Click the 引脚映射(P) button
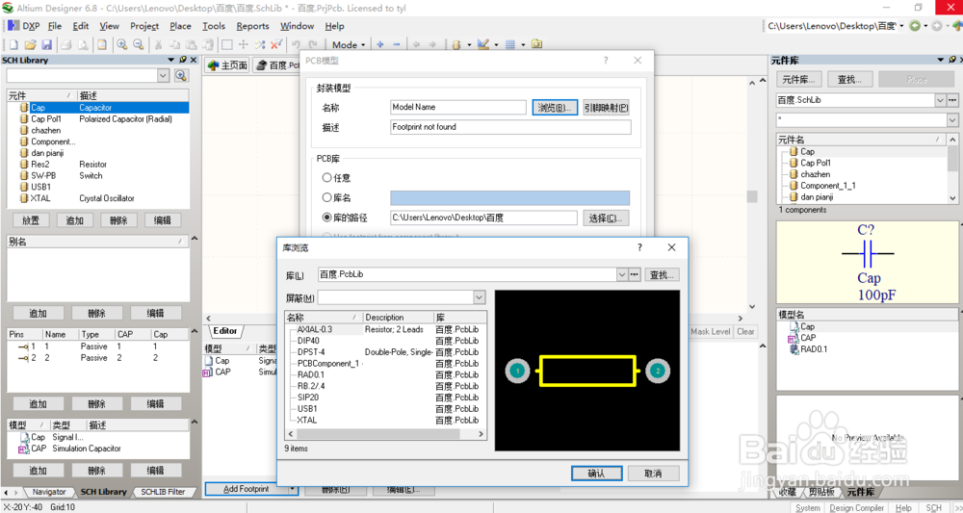This screenshot has height=513, width=963. coord(607,108)
